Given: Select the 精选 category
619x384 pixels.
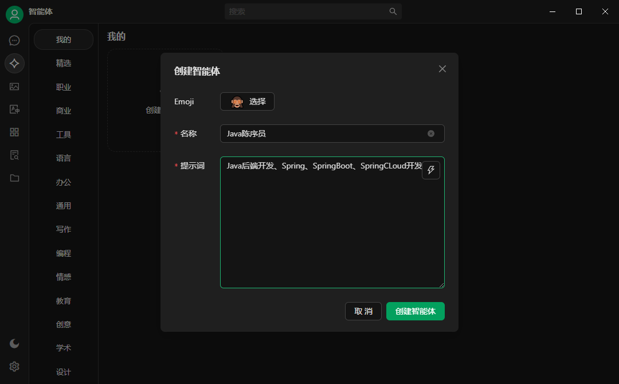Looking at the screenshot, I should tap(64, 63).
